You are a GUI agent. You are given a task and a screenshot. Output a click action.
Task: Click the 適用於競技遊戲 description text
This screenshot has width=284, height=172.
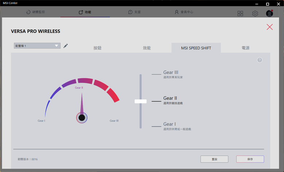point(173,103)
